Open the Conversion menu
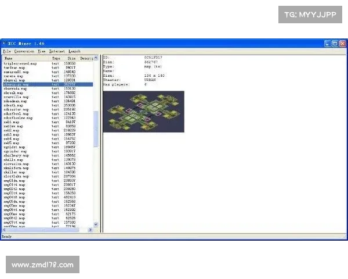This screenshot has height=279, width=348. 24,51
